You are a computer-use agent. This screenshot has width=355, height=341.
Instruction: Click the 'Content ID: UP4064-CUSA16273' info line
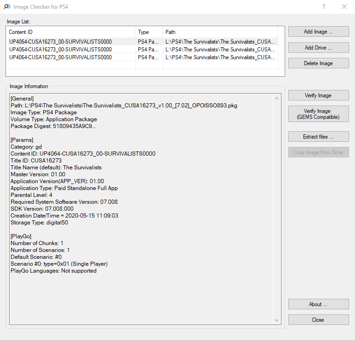pos(83,154)
